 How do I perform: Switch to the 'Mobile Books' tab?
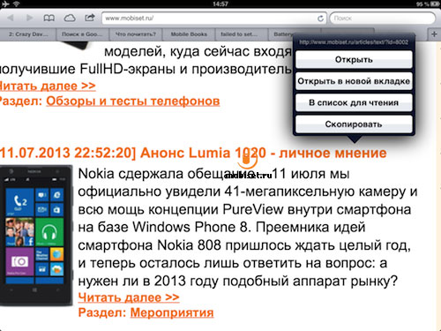click(189, 34)
